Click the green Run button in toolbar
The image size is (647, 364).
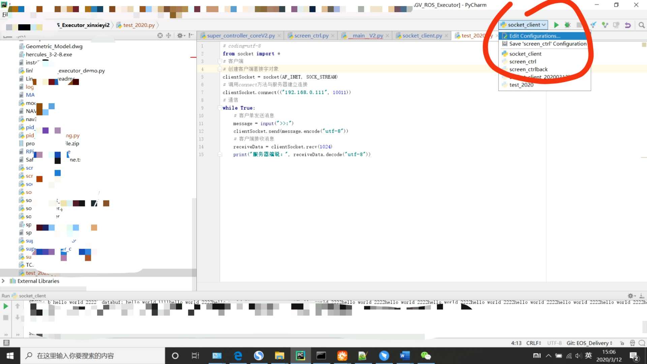pyautogui.click(x=556, y=25)
